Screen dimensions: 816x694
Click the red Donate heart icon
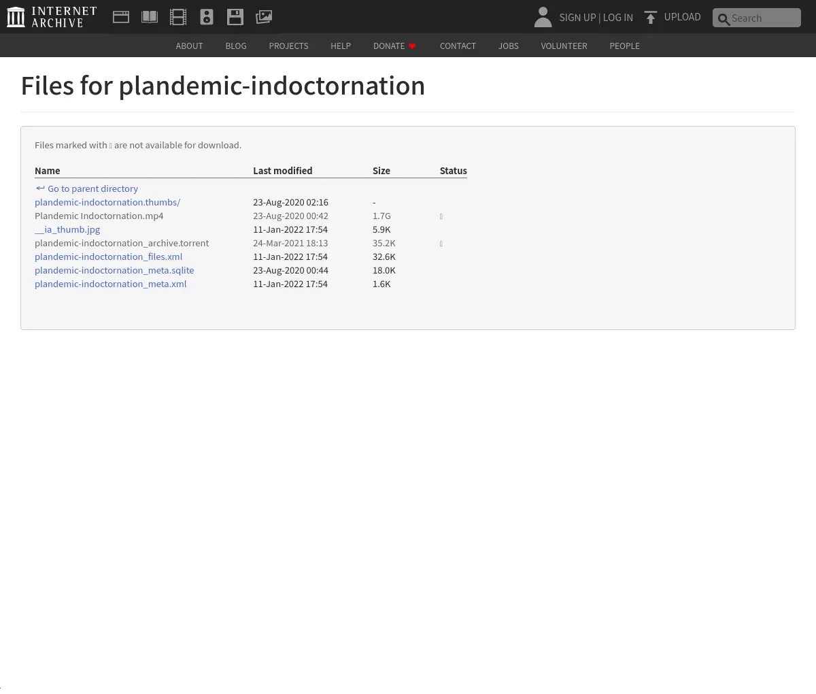412,46
